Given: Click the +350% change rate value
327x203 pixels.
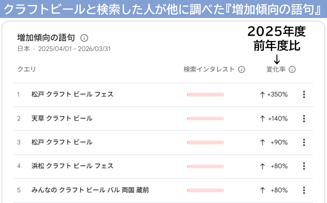Looking at the screenshot, I should [277, 94].
